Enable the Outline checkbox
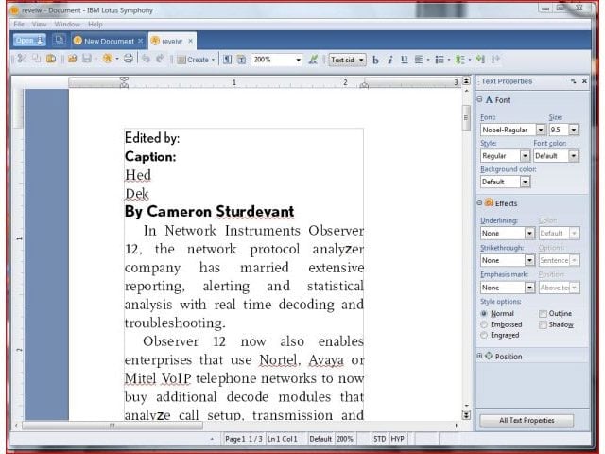Image resolution: width=605 pixels, height=454 pixels. click(543, 313)
